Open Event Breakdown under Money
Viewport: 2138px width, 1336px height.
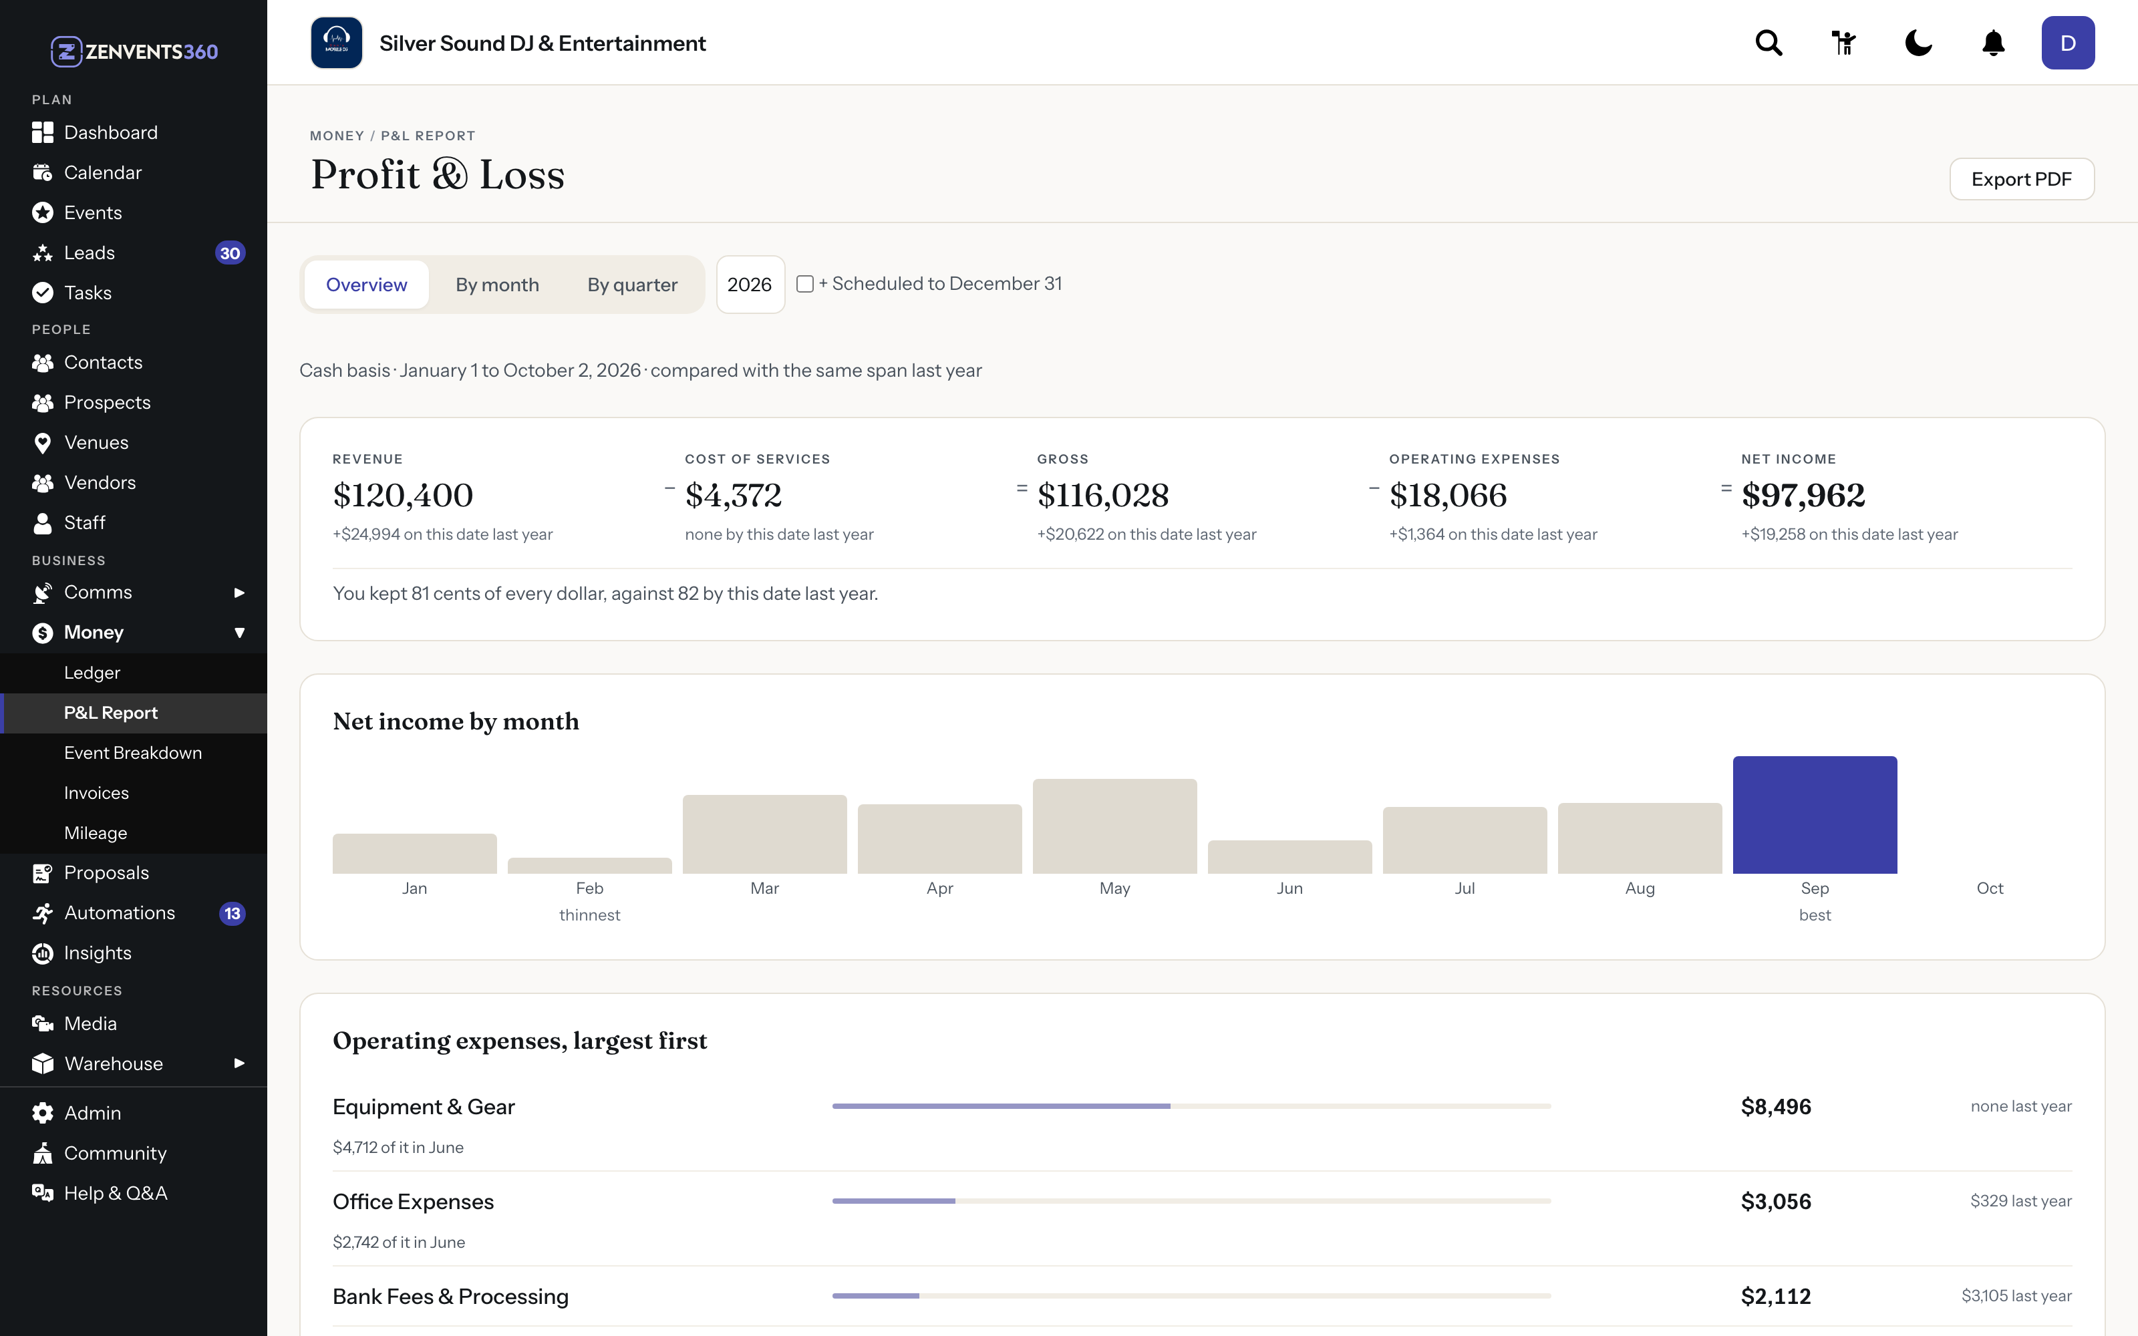[134, 753]
